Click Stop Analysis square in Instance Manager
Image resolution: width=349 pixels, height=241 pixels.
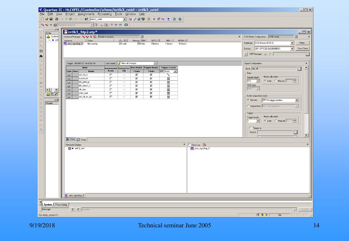(x=91, y=37)
